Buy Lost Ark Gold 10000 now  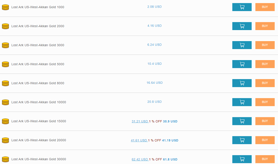(x=265, y=102)
